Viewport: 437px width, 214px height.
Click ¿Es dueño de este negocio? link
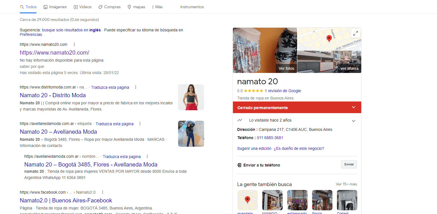(x=299, y=148)
